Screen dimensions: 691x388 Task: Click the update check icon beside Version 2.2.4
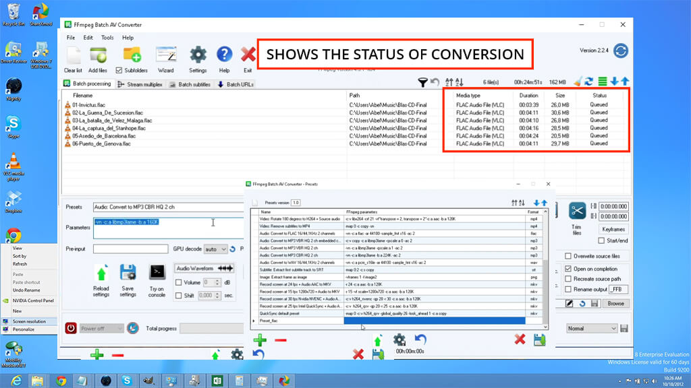click(621, 51)
